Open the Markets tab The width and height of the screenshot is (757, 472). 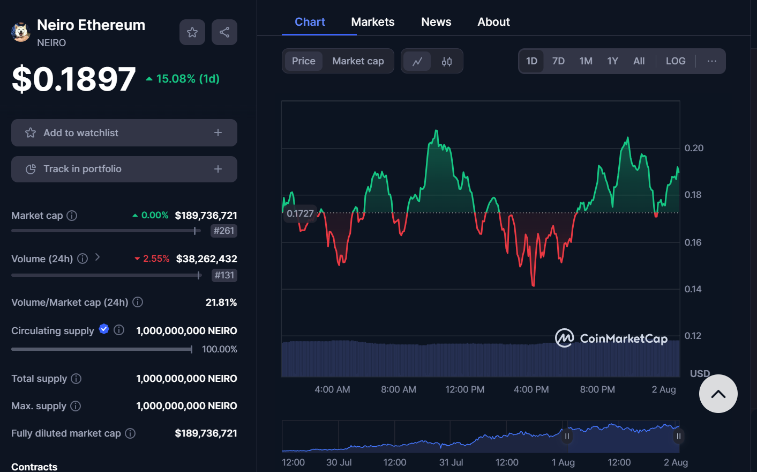[x=372, y=22]
